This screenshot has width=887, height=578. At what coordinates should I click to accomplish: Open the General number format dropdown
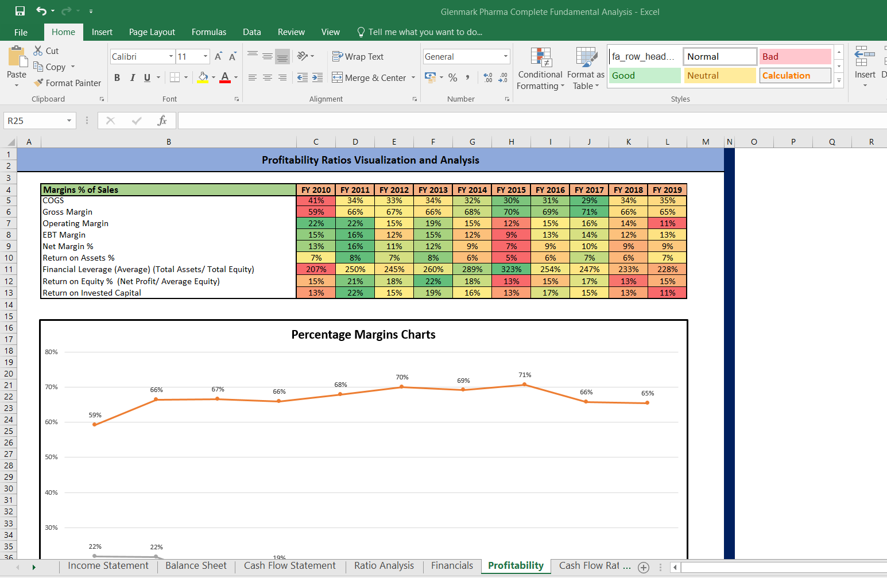pyautogui.click(x=506, y=56)
